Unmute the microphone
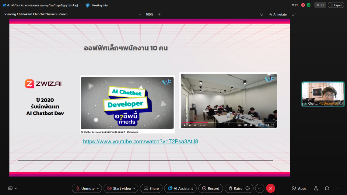 [85, 188]
